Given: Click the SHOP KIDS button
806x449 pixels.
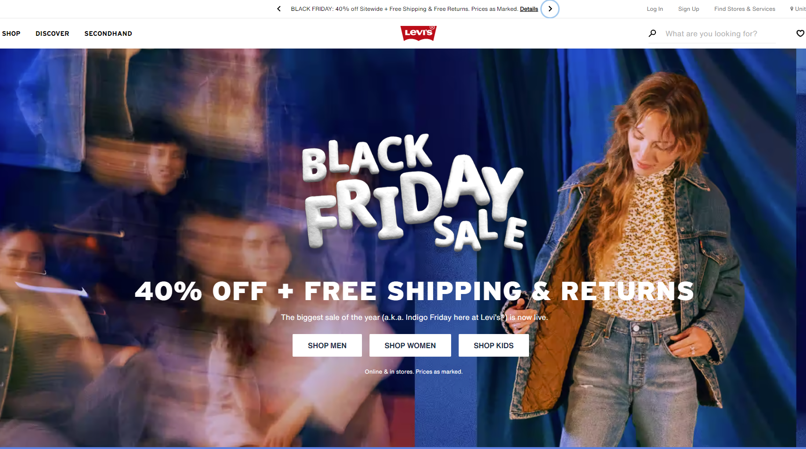Looking at the screenshot, I should (494, 345).
